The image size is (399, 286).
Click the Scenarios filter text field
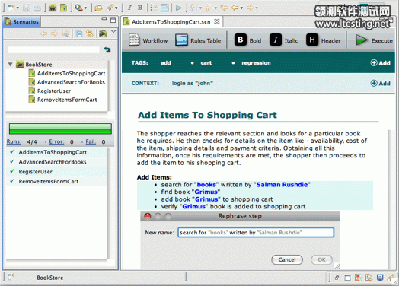(53, 50)
